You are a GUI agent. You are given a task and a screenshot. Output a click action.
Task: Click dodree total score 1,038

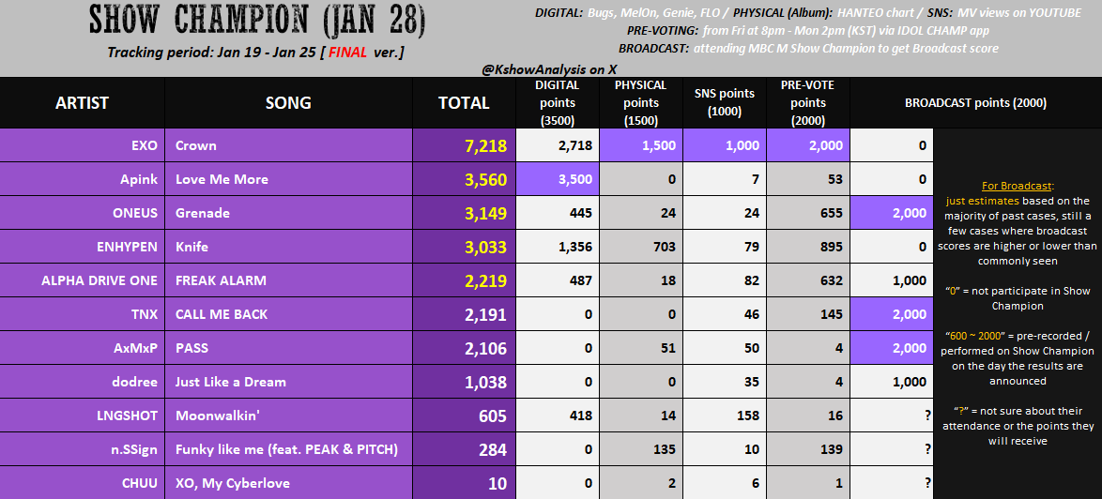[x=464, y=381]
